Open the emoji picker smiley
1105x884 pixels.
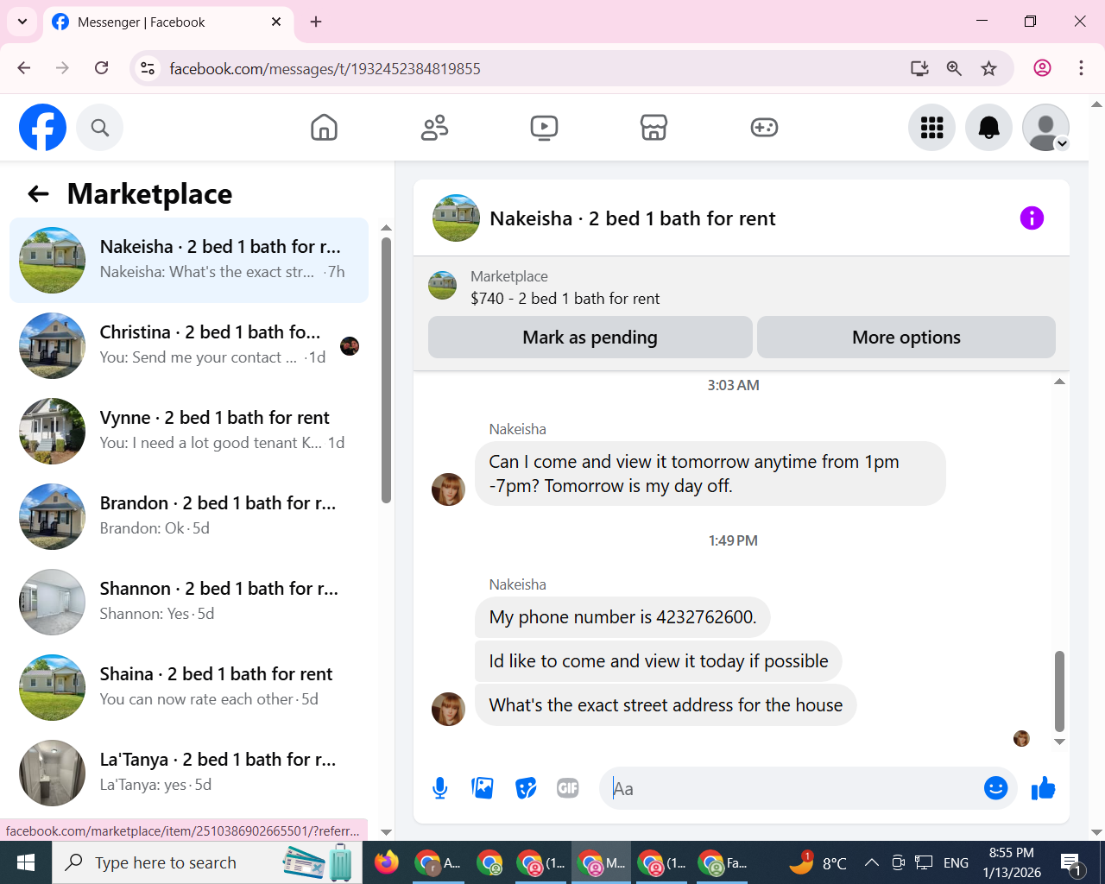(x=995, y=788)
